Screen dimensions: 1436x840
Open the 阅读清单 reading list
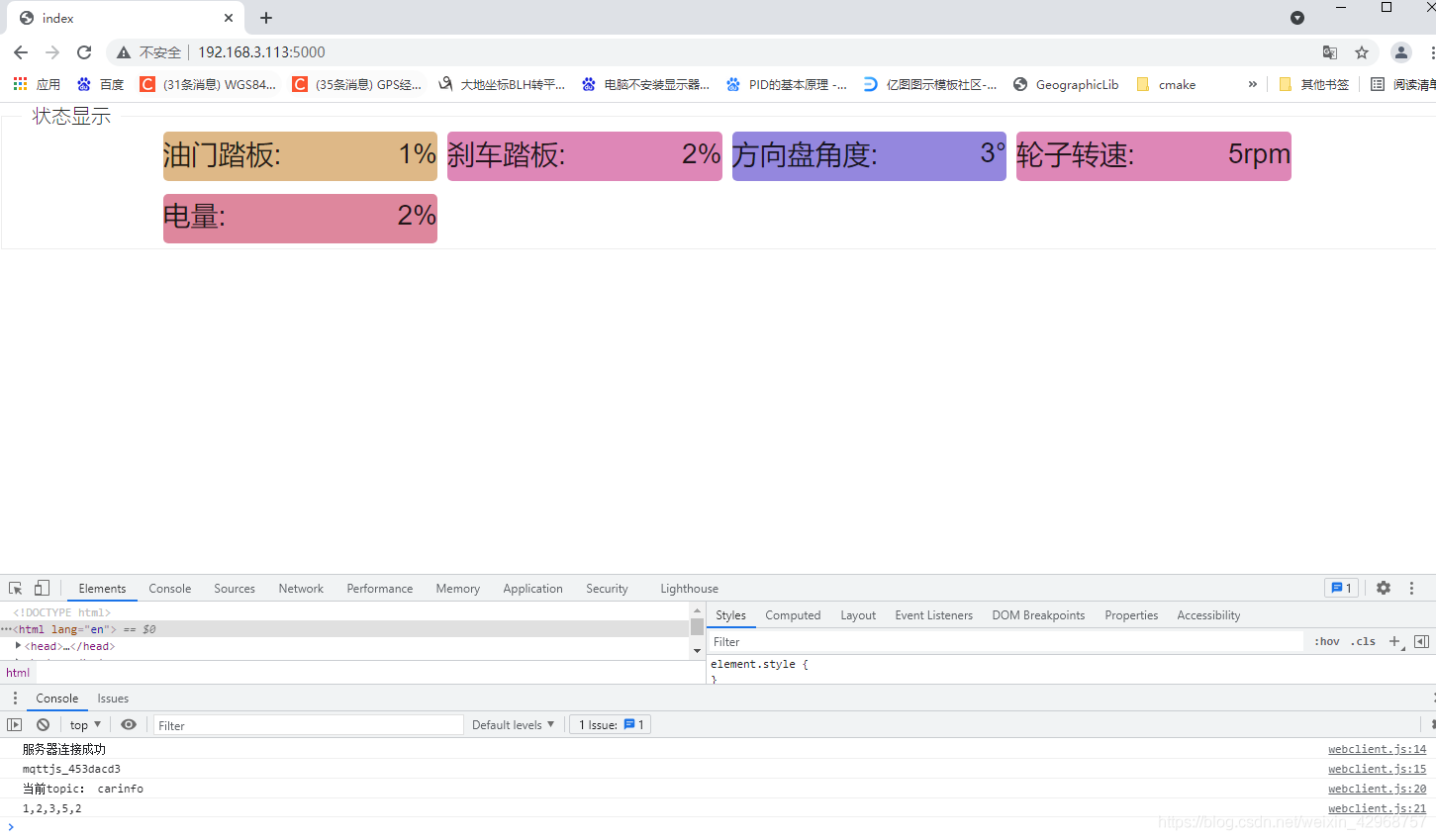(x=1402, y=84)
